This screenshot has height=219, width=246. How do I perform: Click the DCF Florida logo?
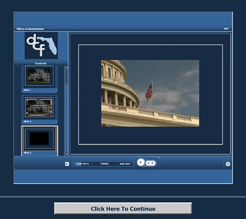point(41,46)
